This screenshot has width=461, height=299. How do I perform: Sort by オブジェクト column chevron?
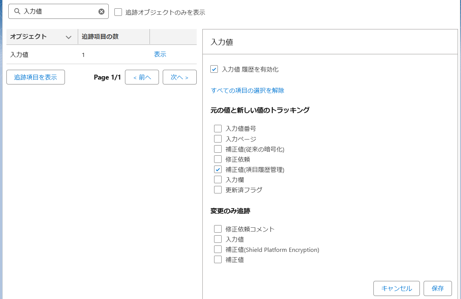pos(68,37)
